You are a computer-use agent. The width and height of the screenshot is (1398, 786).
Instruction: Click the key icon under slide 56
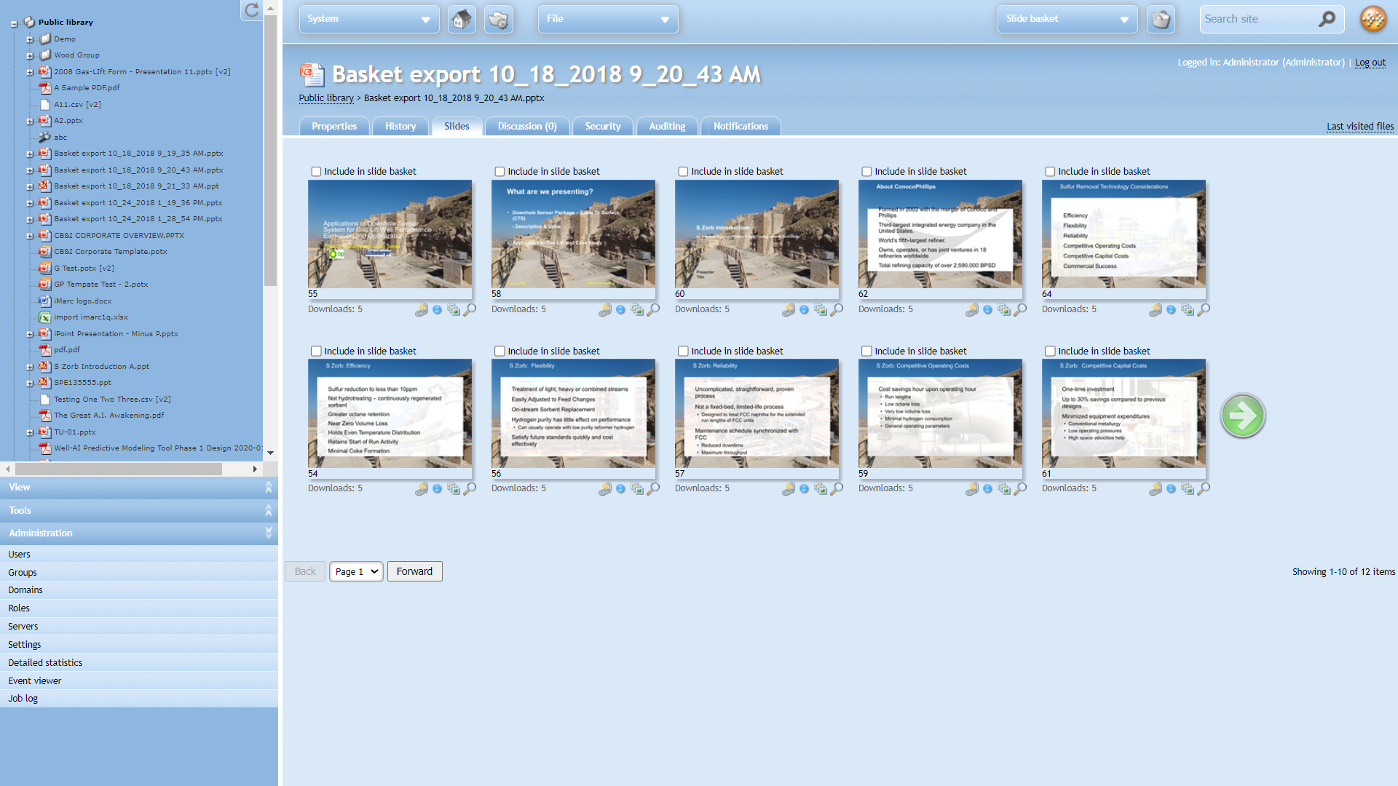(605, 488)
